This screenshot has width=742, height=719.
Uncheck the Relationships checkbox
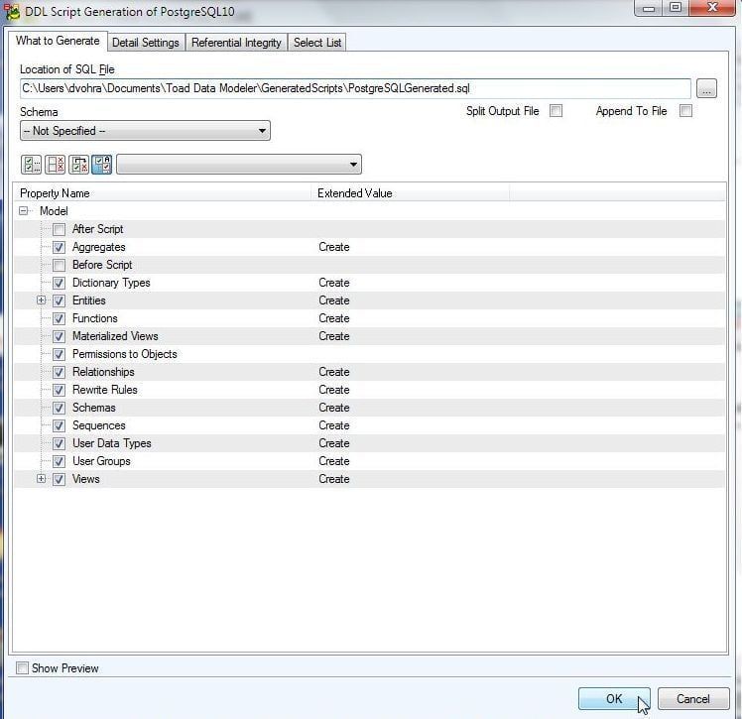click(x=59, y=372)
